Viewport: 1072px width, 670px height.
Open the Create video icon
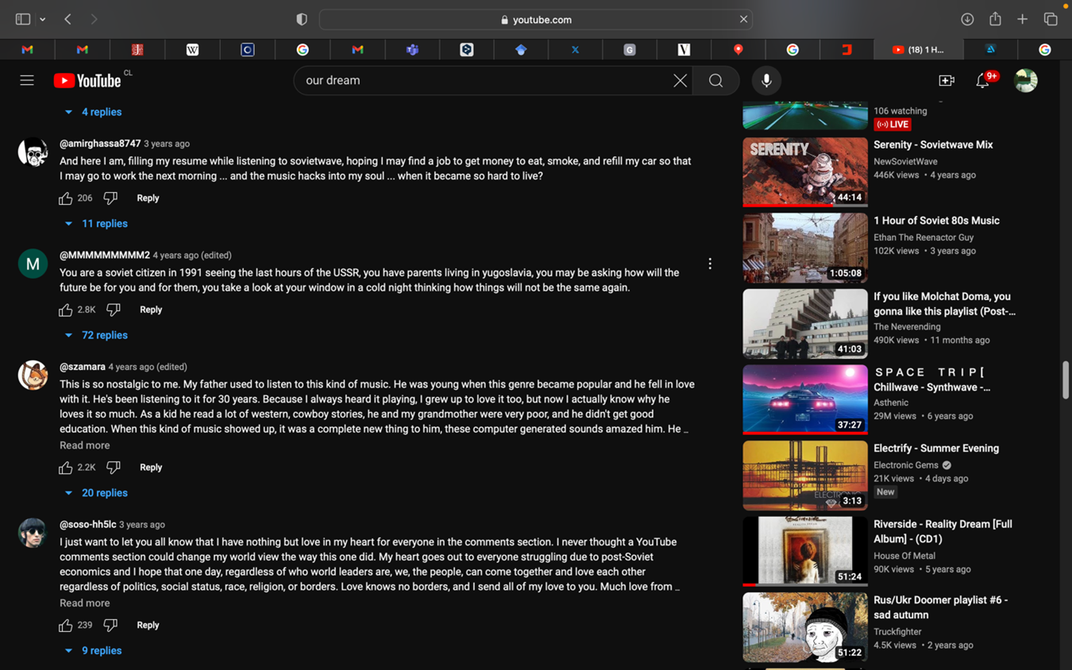pyautogui.click(x=946, y=80)
